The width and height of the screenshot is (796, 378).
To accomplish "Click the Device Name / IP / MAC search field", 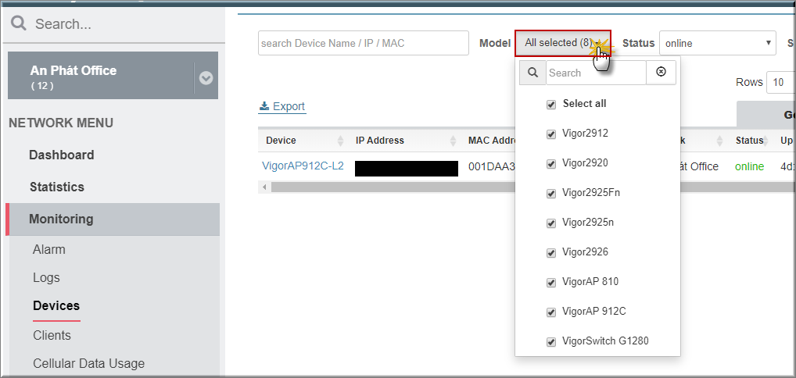I will point(364,43).
